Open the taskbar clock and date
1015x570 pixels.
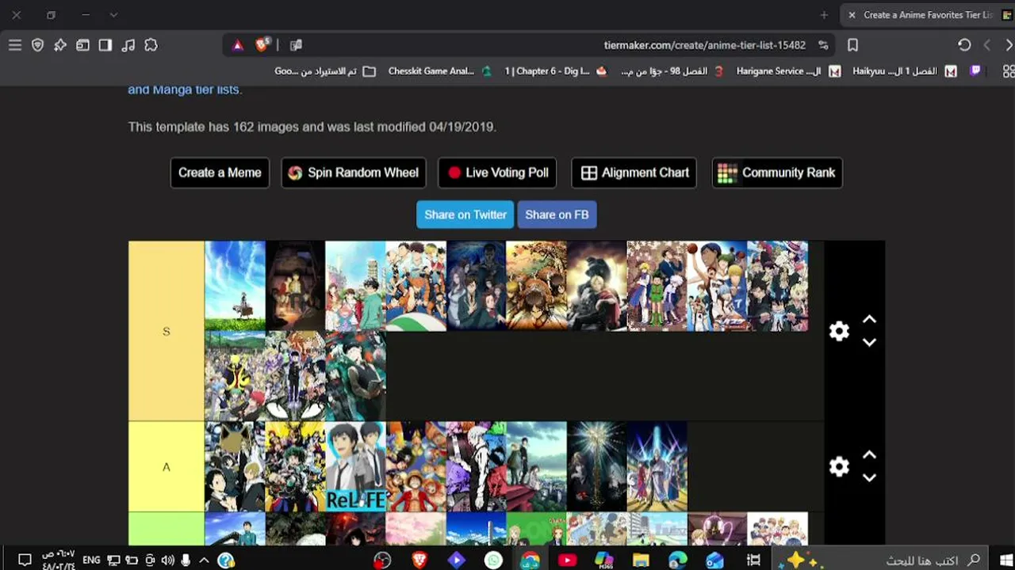point(59,560)
